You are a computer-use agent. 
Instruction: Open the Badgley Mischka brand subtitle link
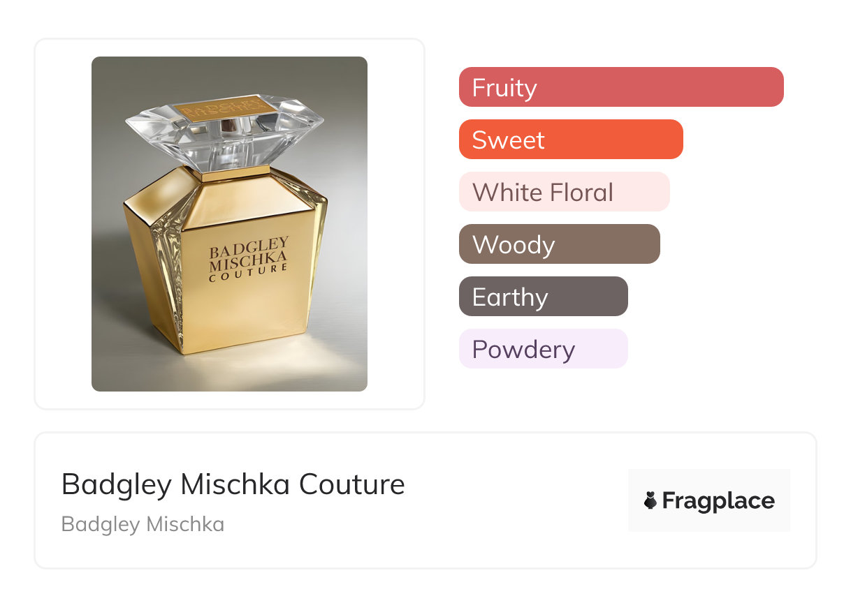[x=143, y=524]
